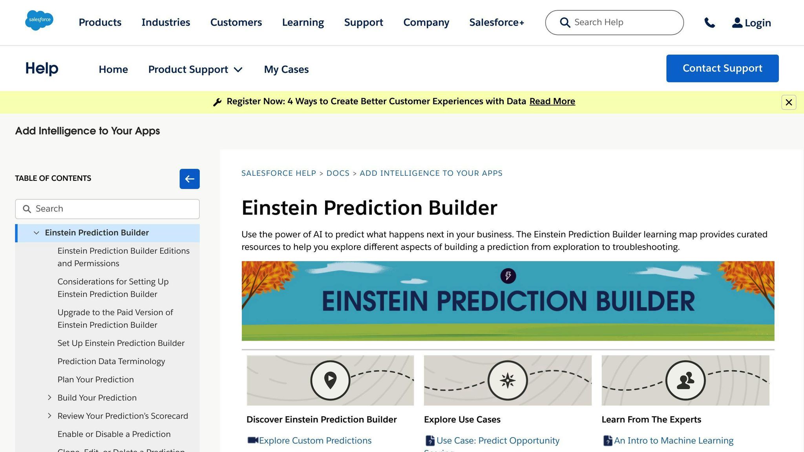Open the Product Support dropdown
The height and width of the screenshot is (452, 804).
(x=196, y=69)
